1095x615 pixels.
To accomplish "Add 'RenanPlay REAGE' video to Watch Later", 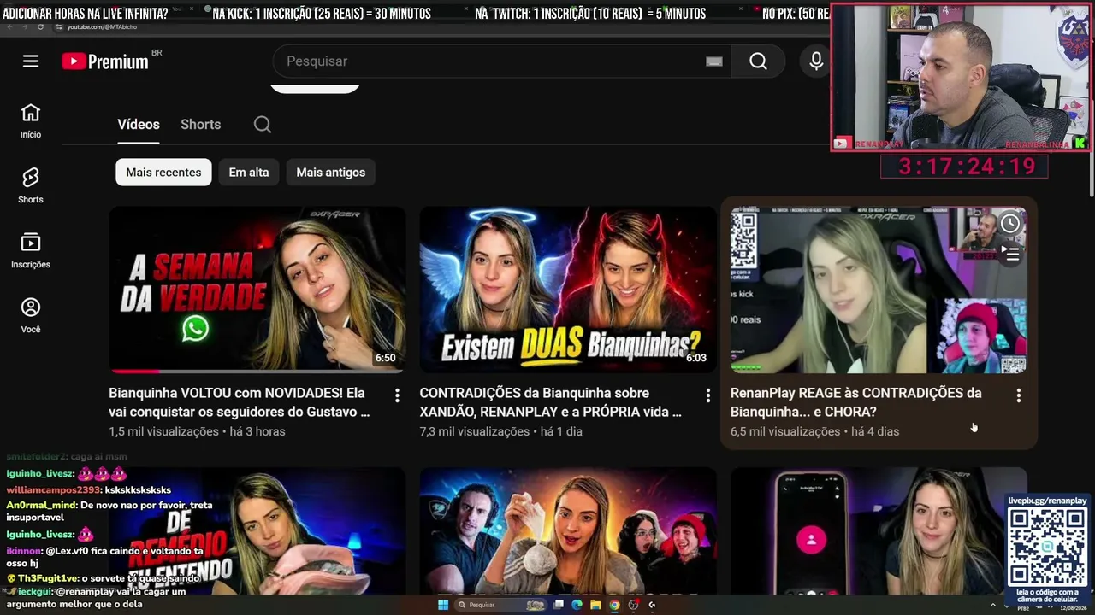I will coord(1010,224).
